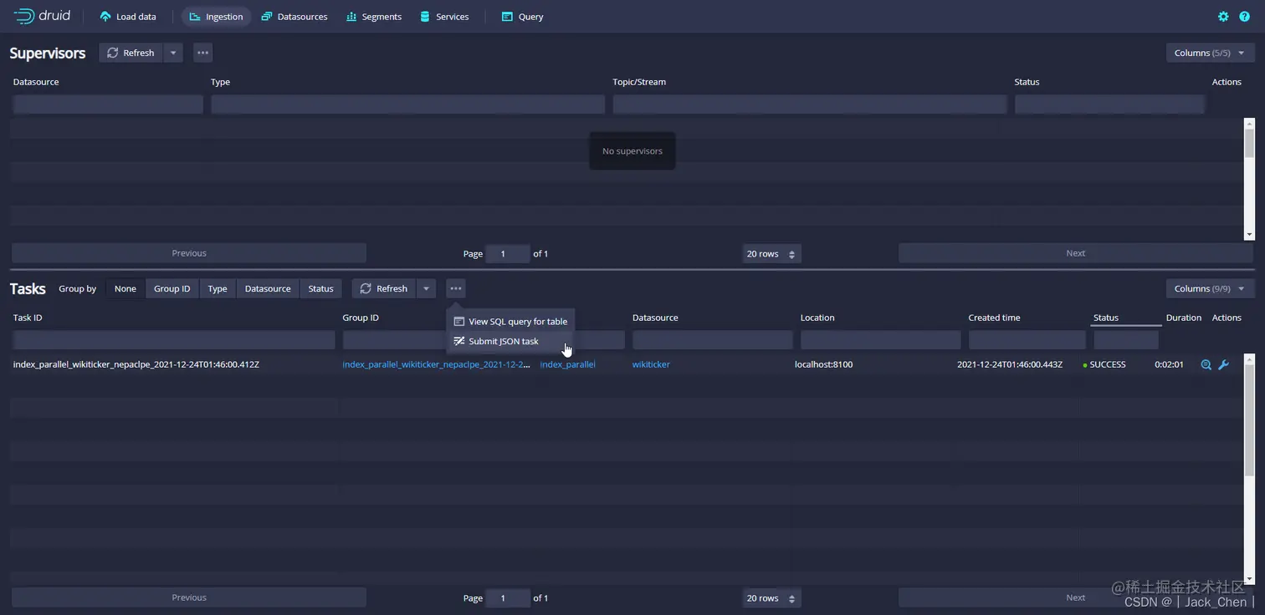Open task detail magnifier icon
Screen dimensions: 1265x615
click(1206, 364)
